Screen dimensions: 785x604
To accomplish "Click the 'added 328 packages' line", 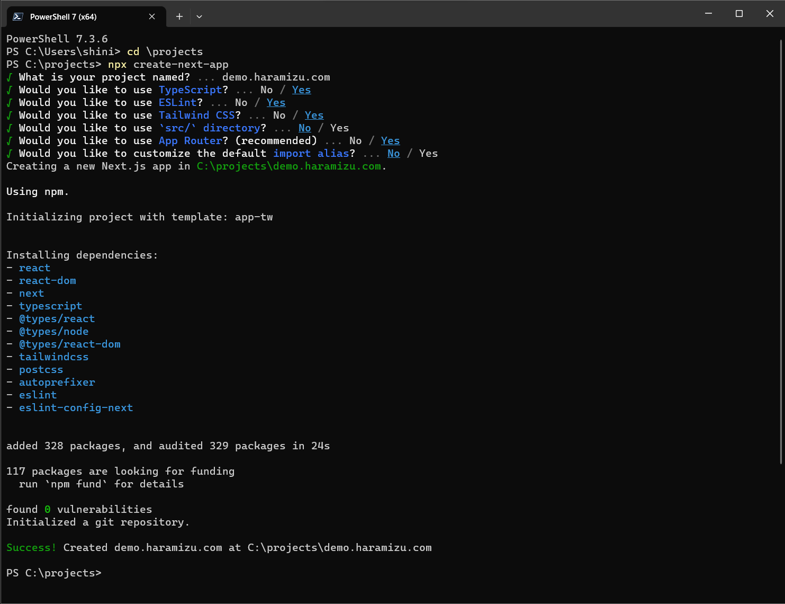I will click(168, 446).
